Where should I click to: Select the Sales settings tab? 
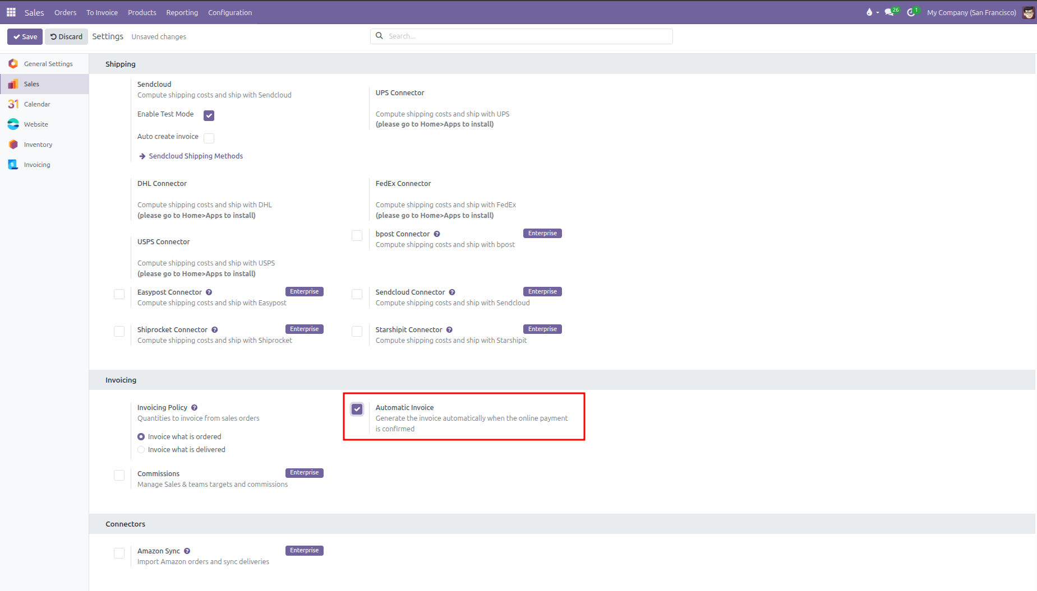(x=44, y=84)
